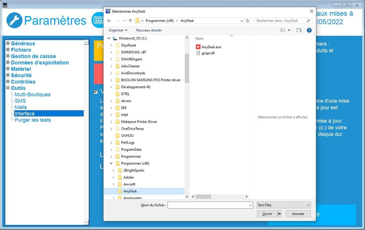Viewport: 365px width, 230px height.
Task: Click the Ouvrir button
Action: pos(266,214)
